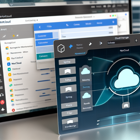140x140 pixels.
Task: Click the red circular icon in the left dock
Action: pyautogui.click(x=3, y=102)
